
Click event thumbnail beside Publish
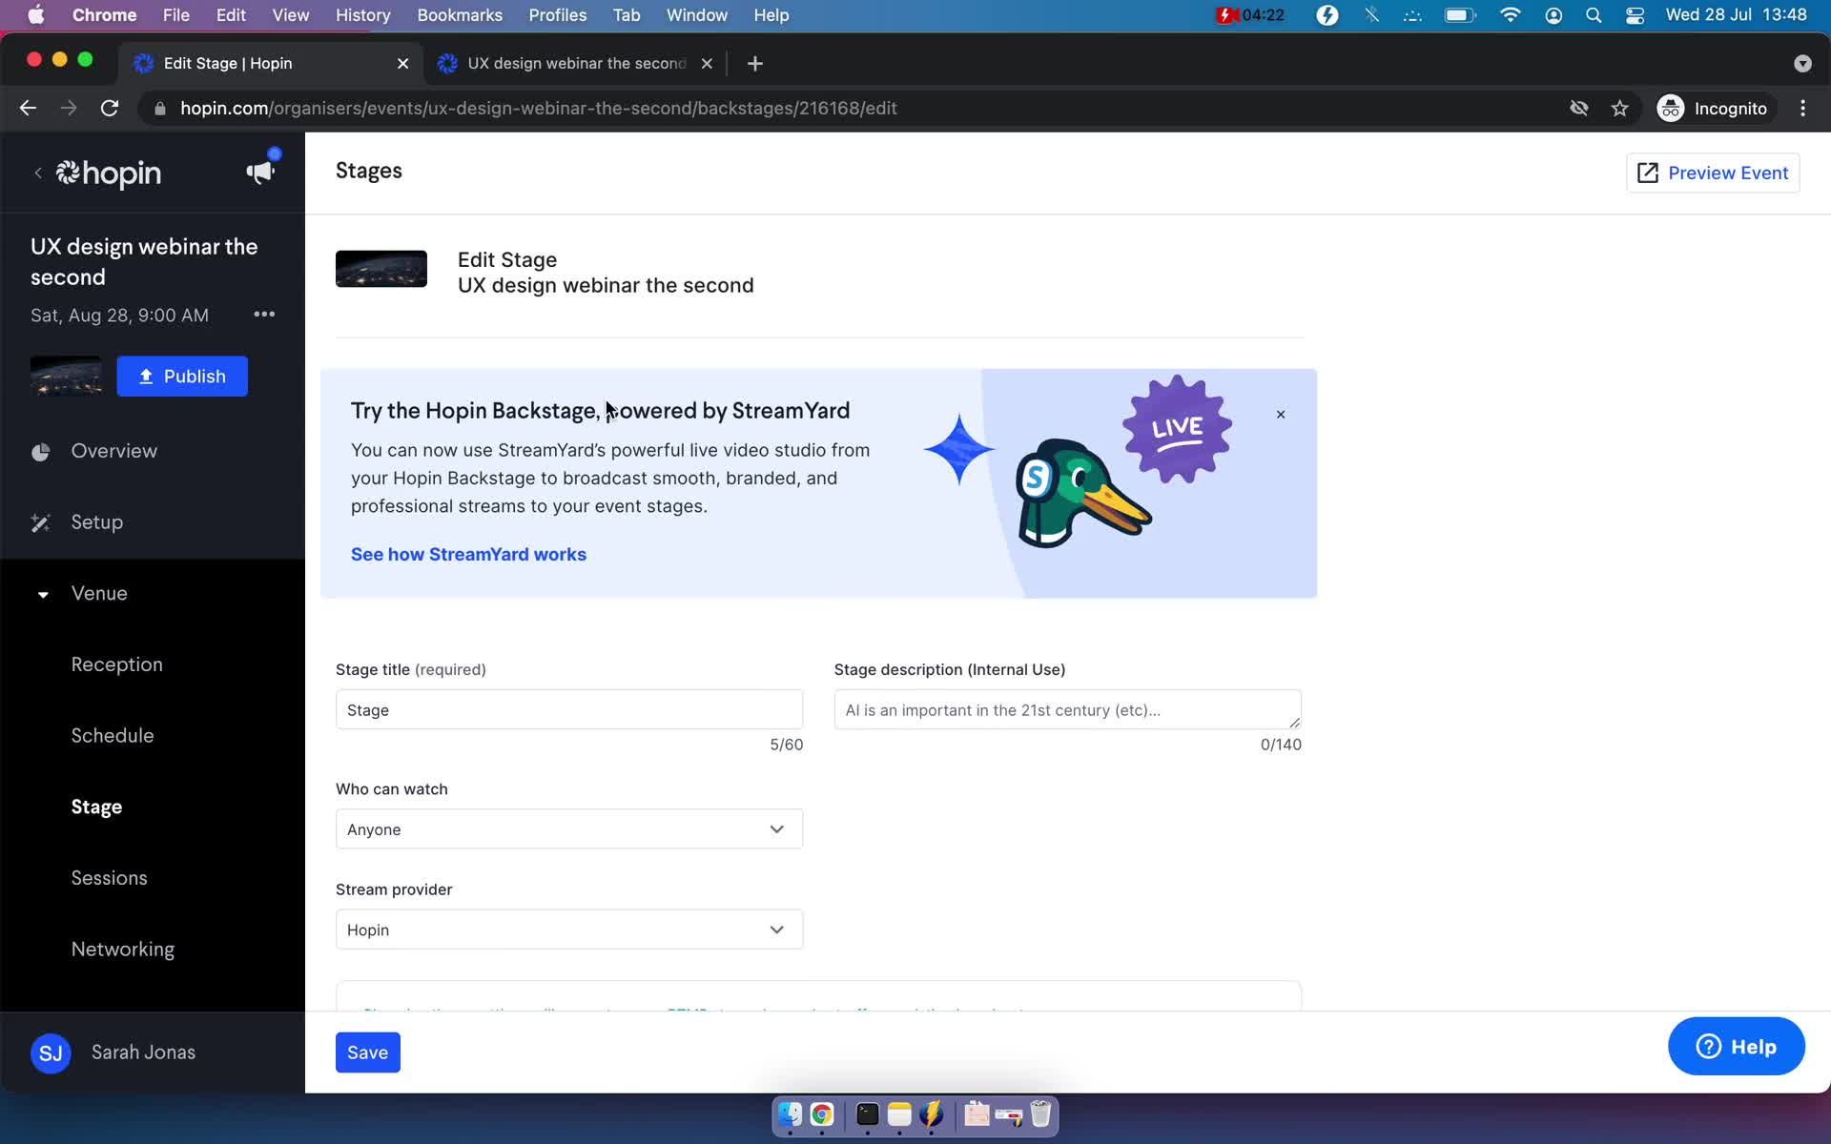point(66,377)
